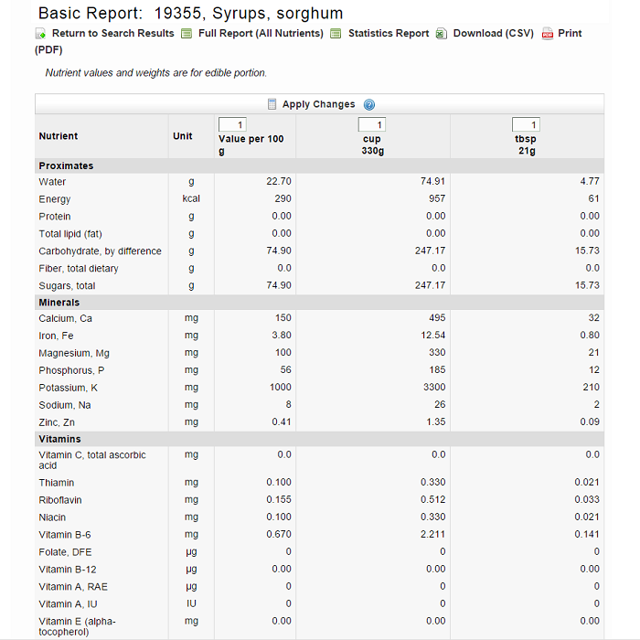The width and height of the screenshot is (640, 640).
Task: Click the Download CSV file icon
Action: pos(442,34)
